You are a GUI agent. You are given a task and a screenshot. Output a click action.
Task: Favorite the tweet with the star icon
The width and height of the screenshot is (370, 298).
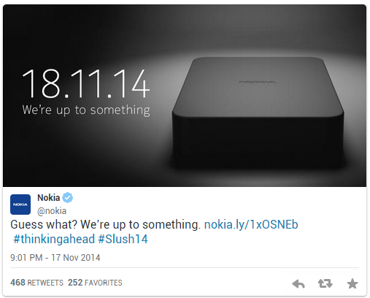pos(352,283)
